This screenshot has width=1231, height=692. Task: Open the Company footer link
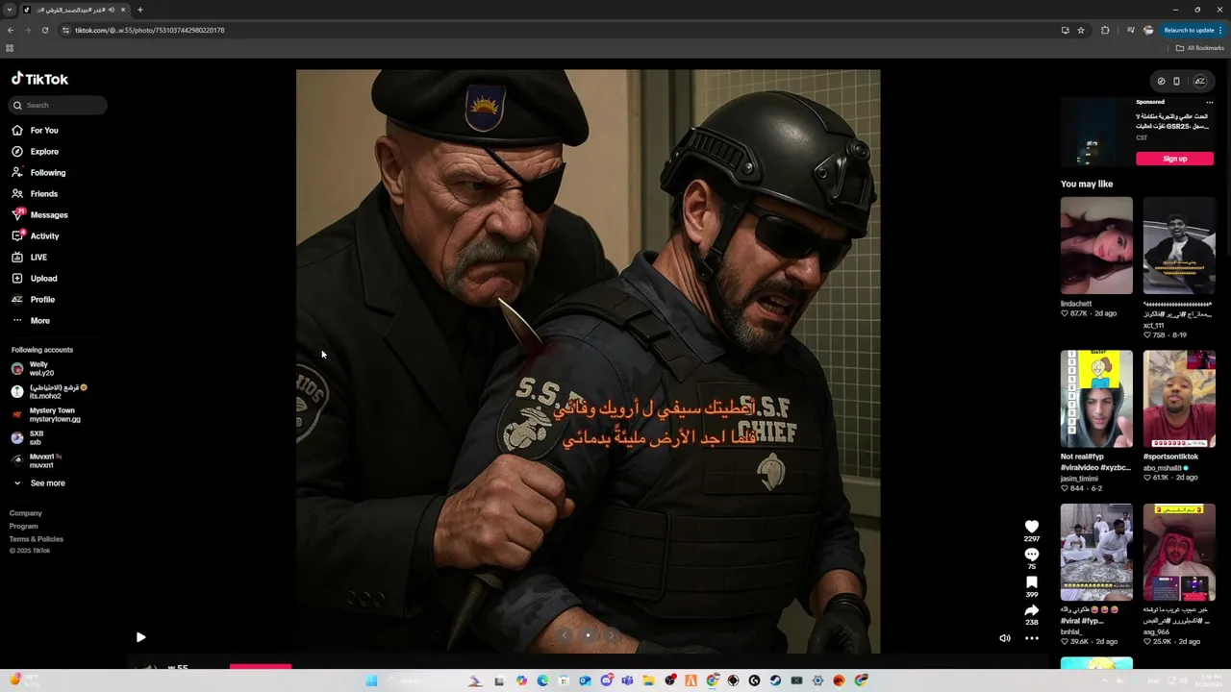(x=26, y=513)
